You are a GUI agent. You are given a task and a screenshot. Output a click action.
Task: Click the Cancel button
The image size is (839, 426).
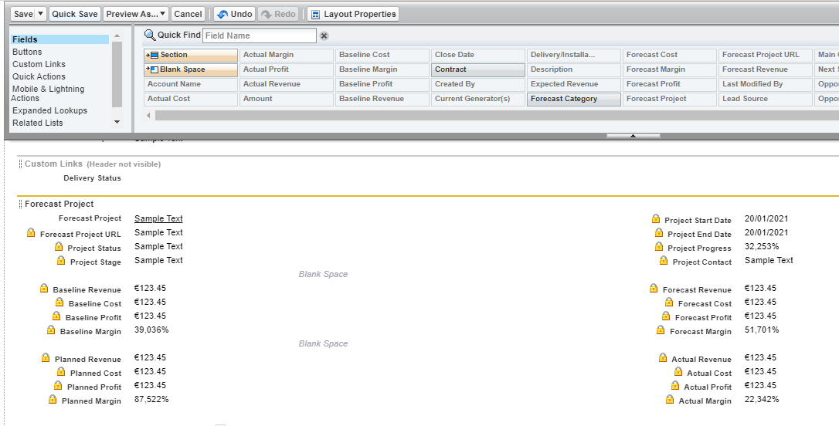[x=189, y=14]
